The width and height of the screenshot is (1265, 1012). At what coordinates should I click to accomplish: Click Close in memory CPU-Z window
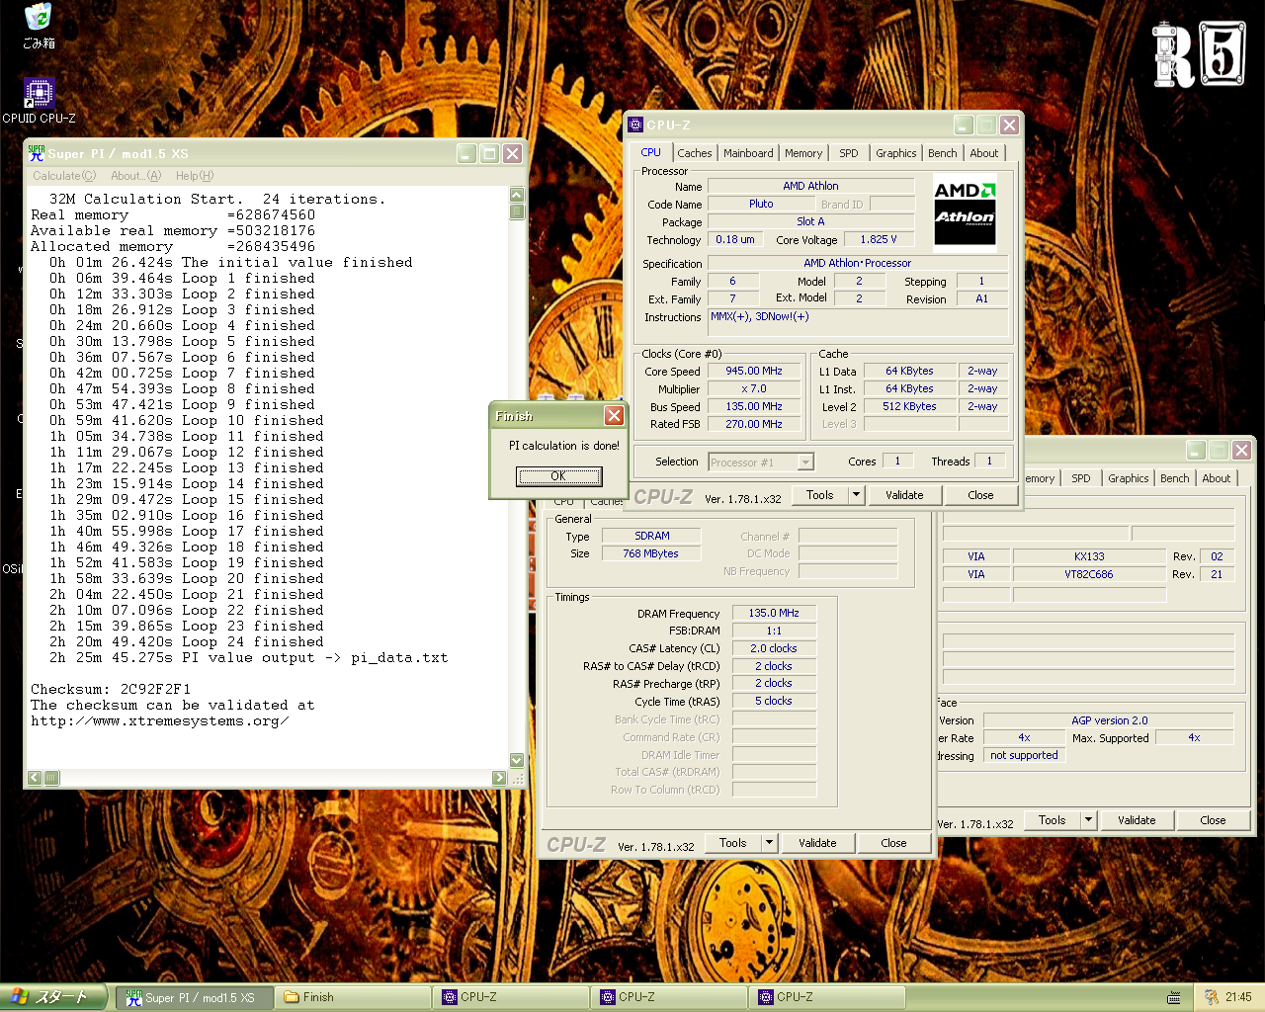893,843
